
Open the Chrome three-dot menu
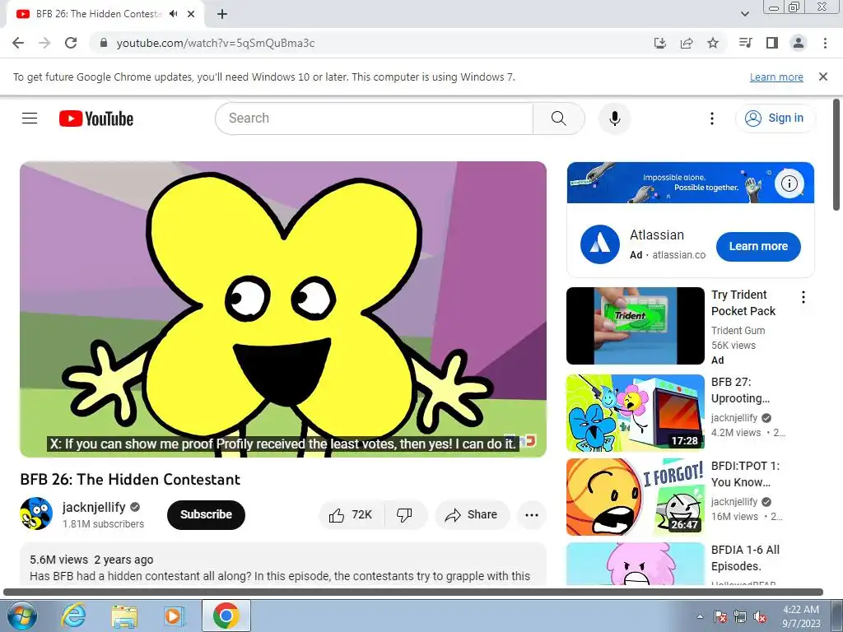[825, 43]
